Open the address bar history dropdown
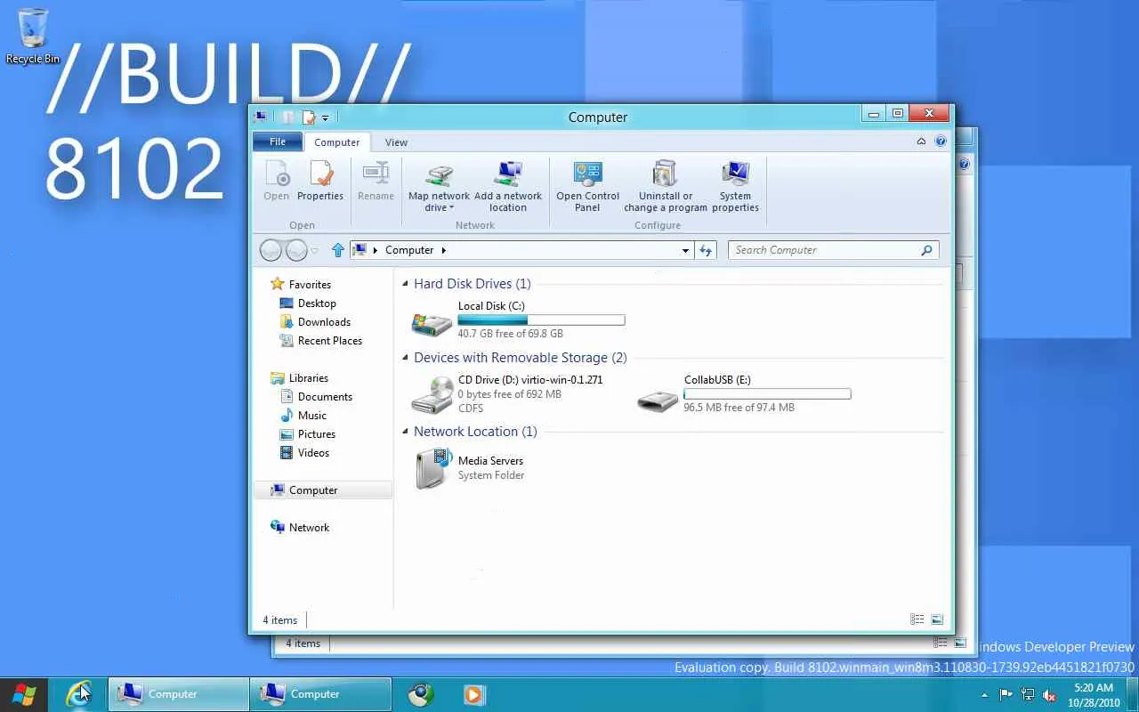 coord(685,251)
